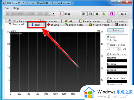Minimize the HD Tune Pro window
This screenshot has height=100, width=134.
tap(114, 2)
